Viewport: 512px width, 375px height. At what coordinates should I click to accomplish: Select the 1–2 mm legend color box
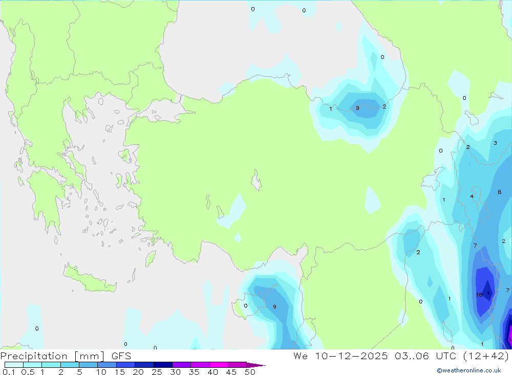pyautogui.click(x=51, y=365)
